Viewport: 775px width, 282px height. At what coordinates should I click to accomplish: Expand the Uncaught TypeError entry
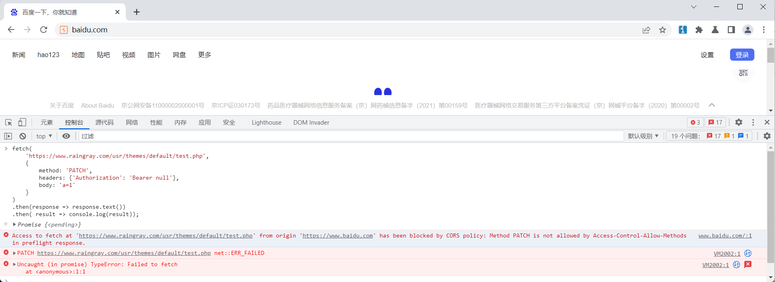[x=15, y=265]
